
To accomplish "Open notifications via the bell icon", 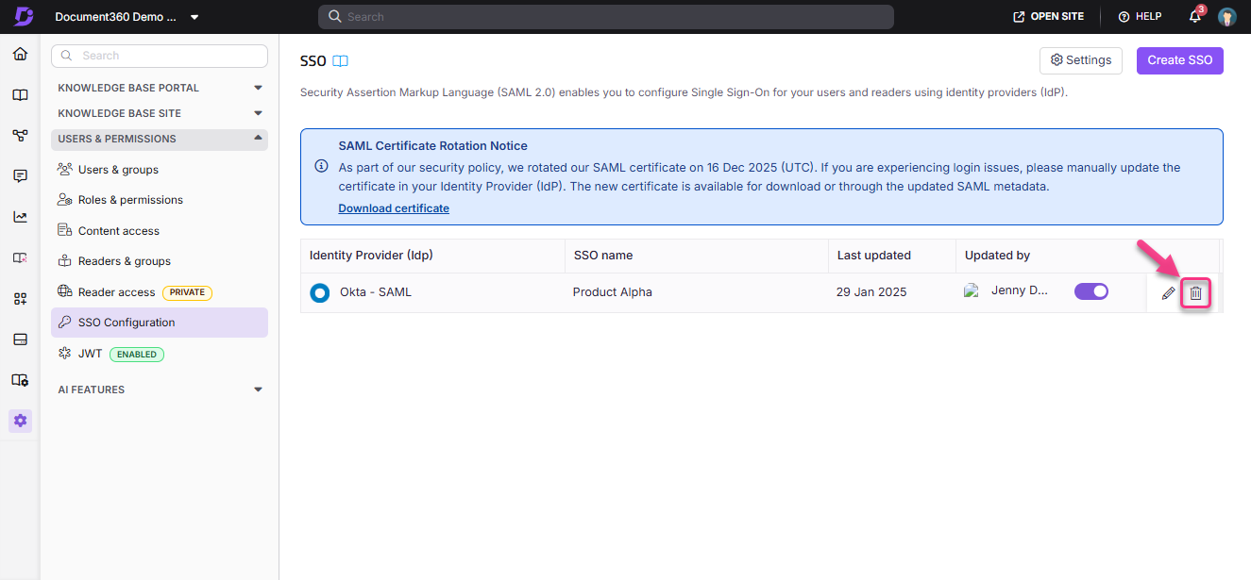I will pyautogui.click(x=1193, y=16).
